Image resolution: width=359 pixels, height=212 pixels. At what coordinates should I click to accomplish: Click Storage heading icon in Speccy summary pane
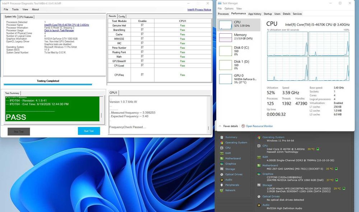click(259, 185)
